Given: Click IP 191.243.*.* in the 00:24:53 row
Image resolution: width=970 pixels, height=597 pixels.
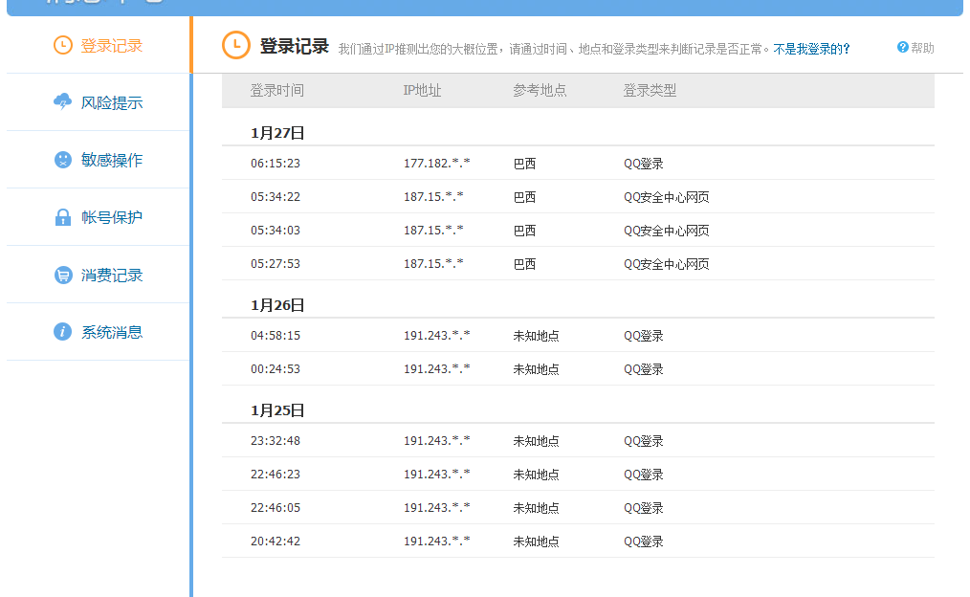Looking at the screenshot, I should coord(437,368).
